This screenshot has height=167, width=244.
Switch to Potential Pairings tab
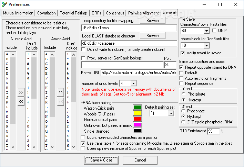[74, 13]
